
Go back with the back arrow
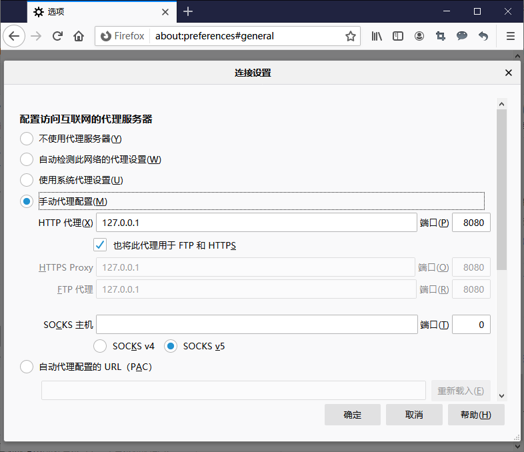point(14,36)
